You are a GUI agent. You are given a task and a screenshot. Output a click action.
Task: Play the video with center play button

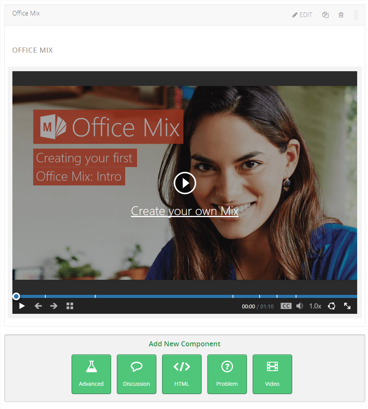tap(185, 183)
